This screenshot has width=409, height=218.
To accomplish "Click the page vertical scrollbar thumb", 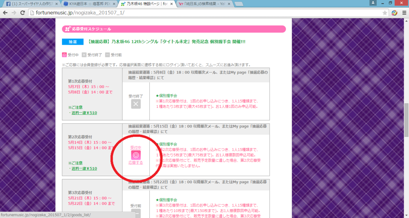I will 406,120.
